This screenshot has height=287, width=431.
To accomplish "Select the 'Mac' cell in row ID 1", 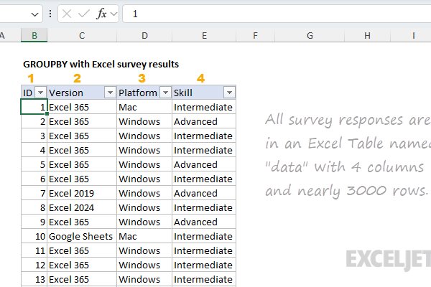I will [x=144, y=107].
